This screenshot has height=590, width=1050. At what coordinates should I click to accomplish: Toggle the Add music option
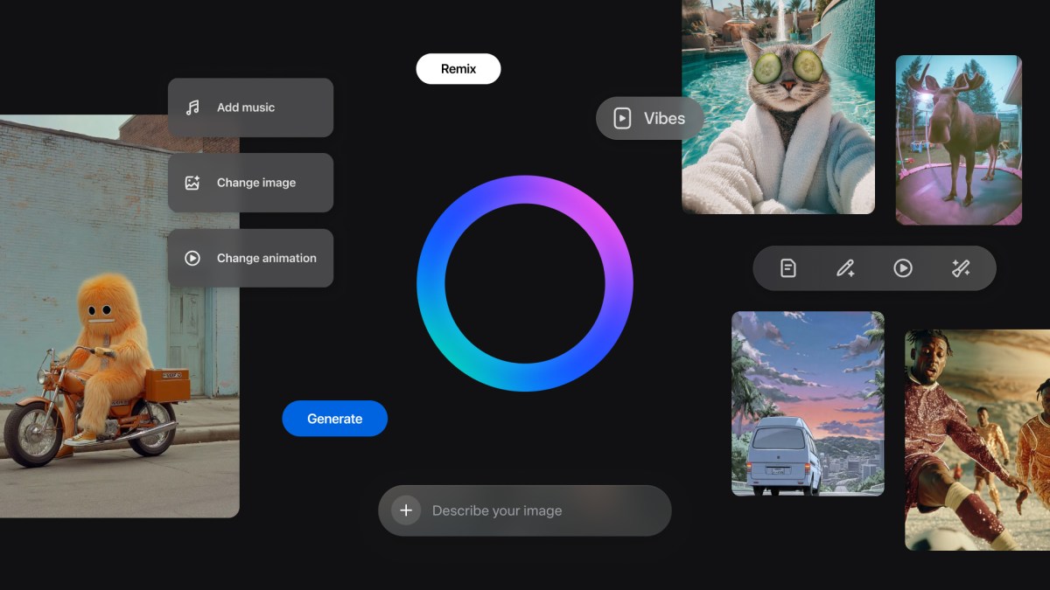[250, 107]
